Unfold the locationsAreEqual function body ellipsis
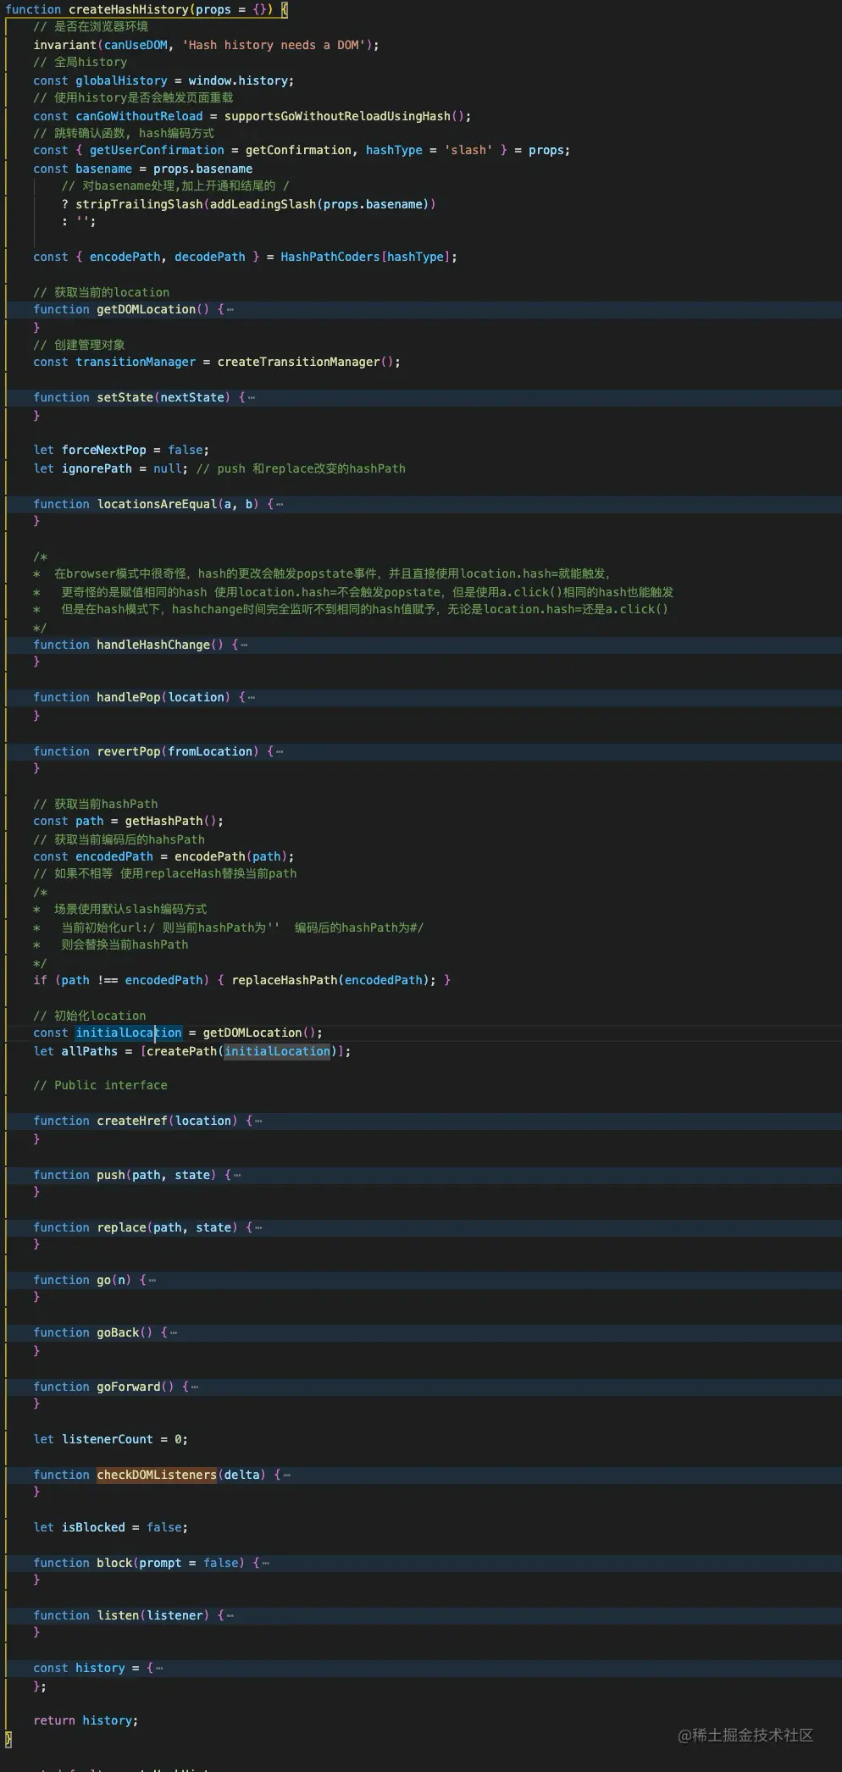Screen dimensions: 842x1772 click(280, 504)
